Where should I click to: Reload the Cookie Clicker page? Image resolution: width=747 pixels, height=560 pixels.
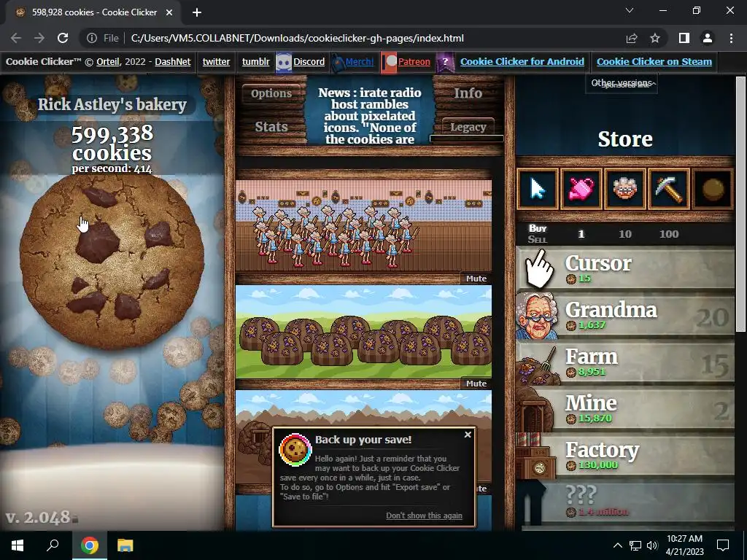tap(63, 38)
